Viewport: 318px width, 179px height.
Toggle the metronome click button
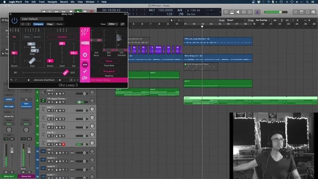click(257, 12)
